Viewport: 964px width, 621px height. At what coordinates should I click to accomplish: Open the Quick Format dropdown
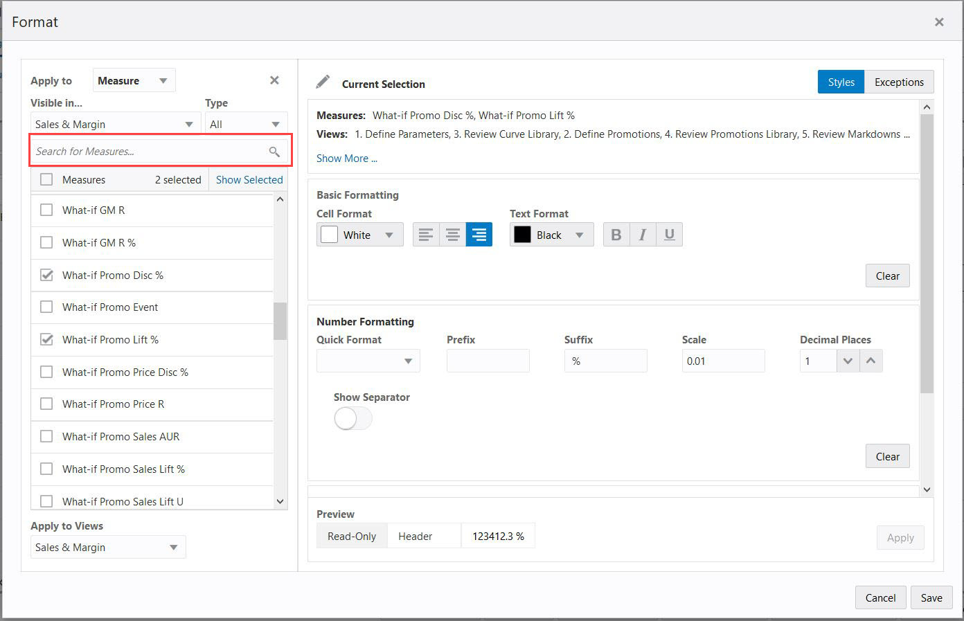click(x=368, y=361)
